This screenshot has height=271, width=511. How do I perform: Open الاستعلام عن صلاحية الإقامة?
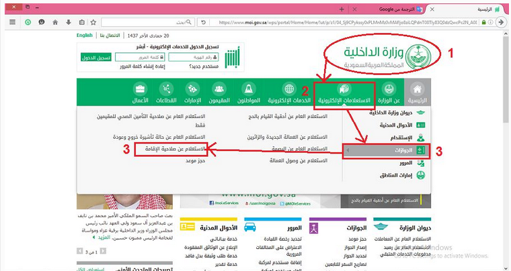(x=175, y=149)
